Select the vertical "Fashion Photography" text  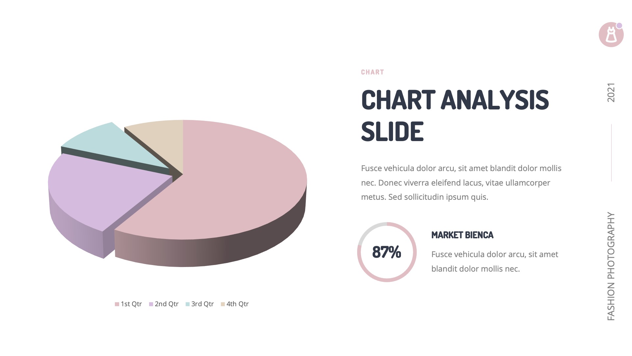[611, 266]
